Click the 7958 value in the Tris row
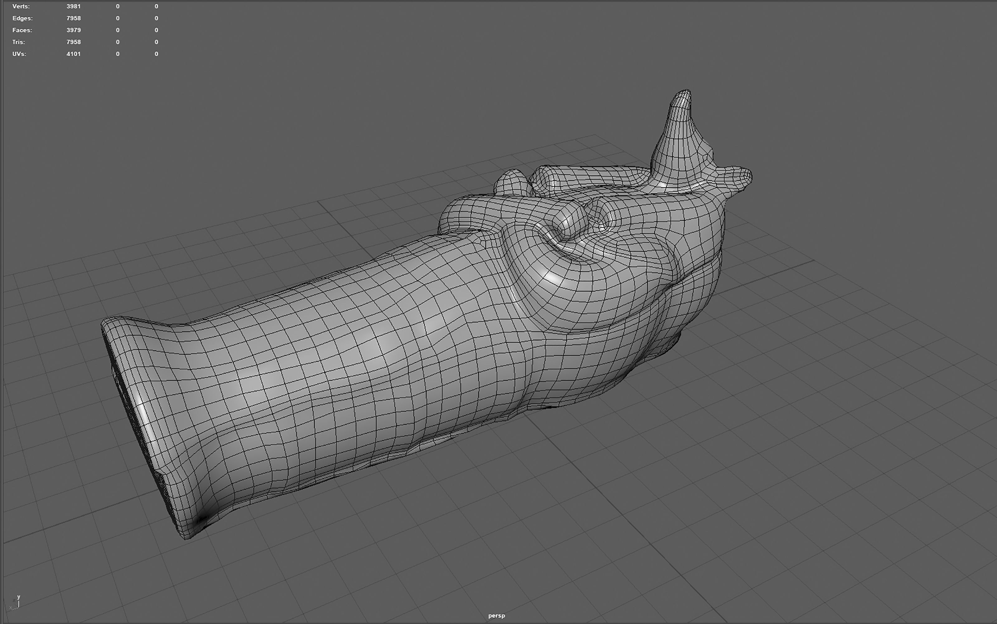 [x=74, y=42]
